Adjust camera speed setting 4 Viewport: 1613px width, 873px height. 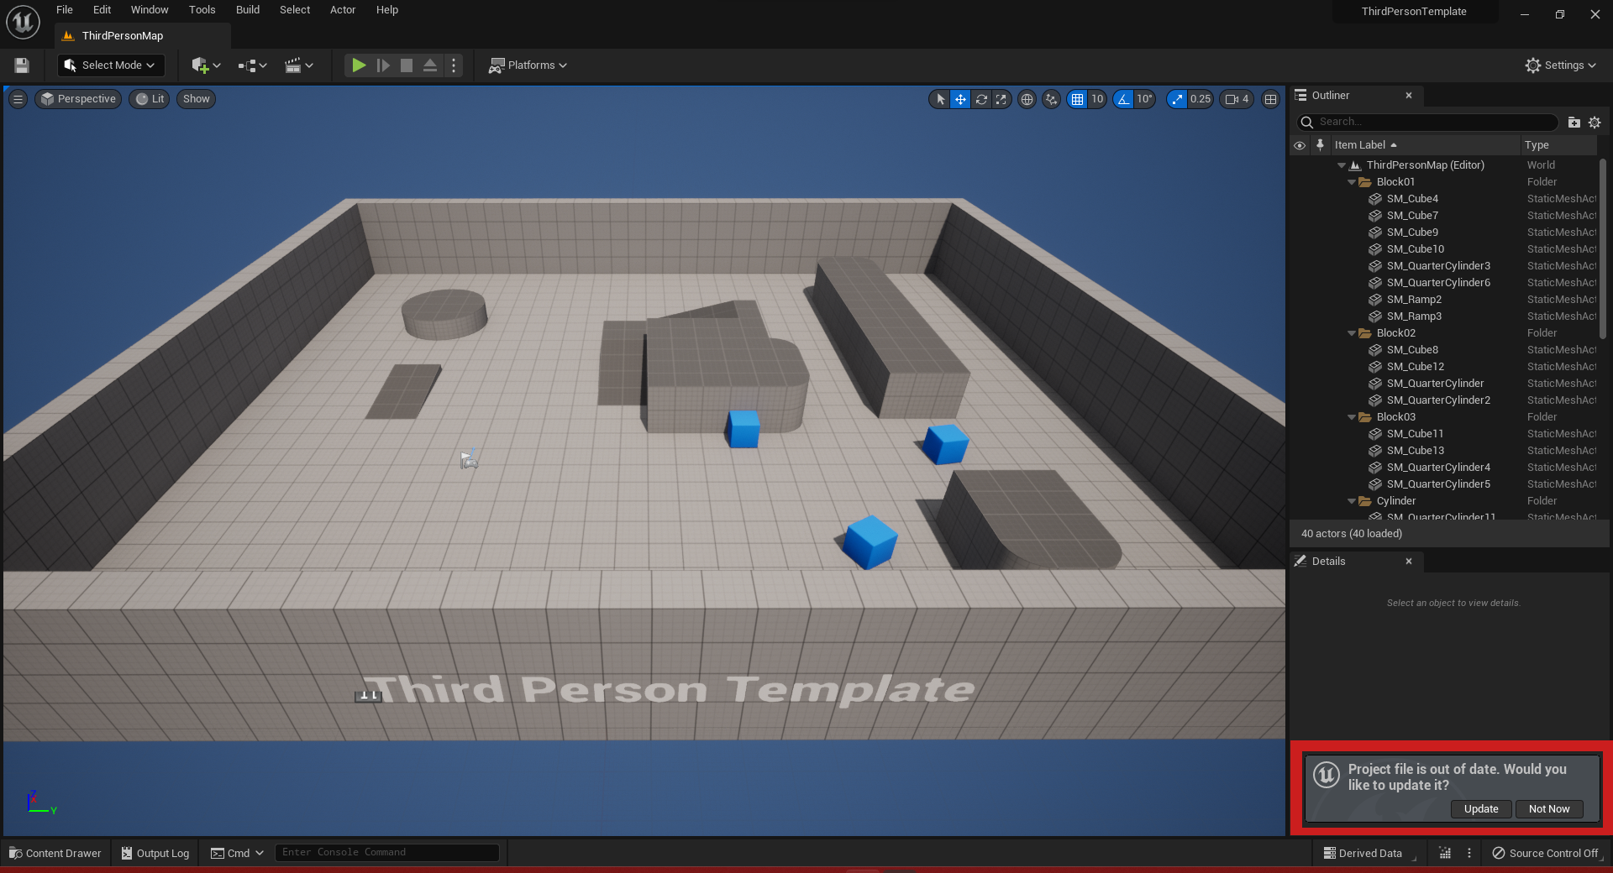pos(1237,99)
